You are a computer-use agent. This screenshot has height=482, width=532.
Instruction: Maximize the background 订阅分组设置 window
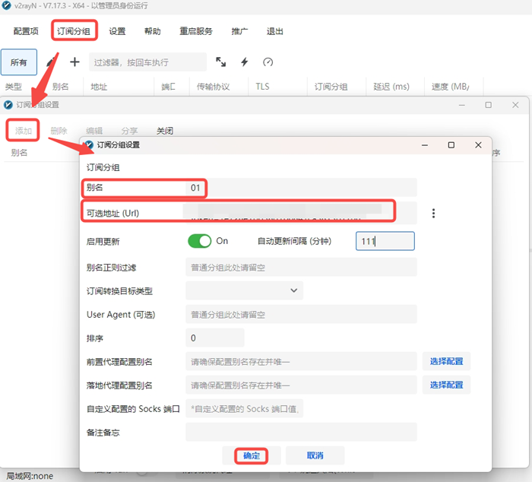point(488,105)
